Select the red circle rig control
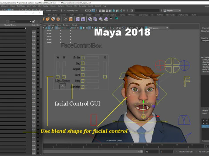The width and height of the screenshot is (209, 156). [160, 65]
